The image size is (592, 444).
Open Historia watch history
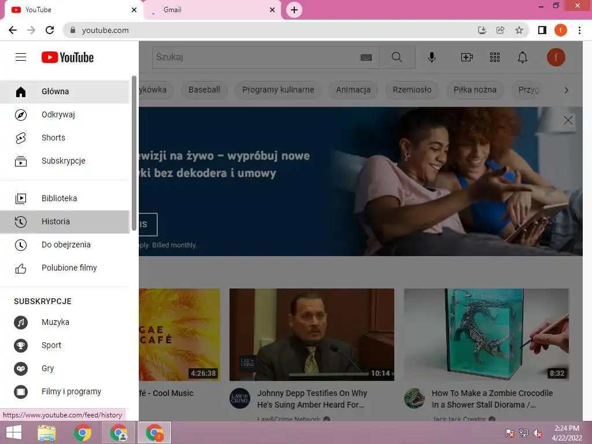pyautogui.click(x=65, y=221)
